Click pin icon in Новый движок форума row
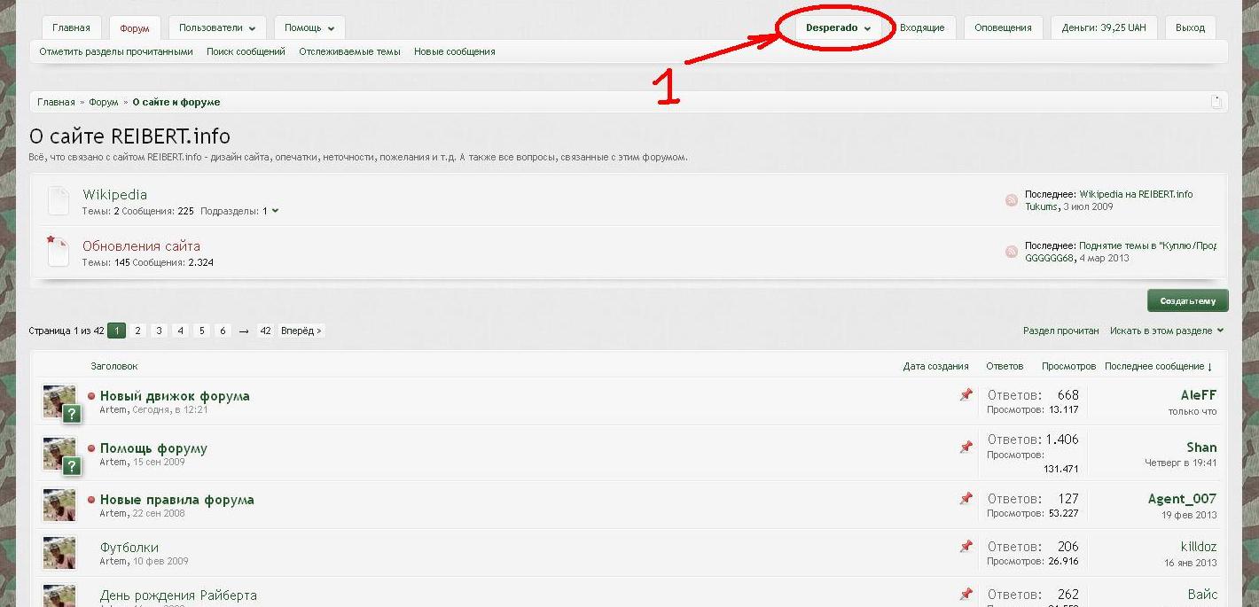This screenshot has height=607, width=1259. 966,395
